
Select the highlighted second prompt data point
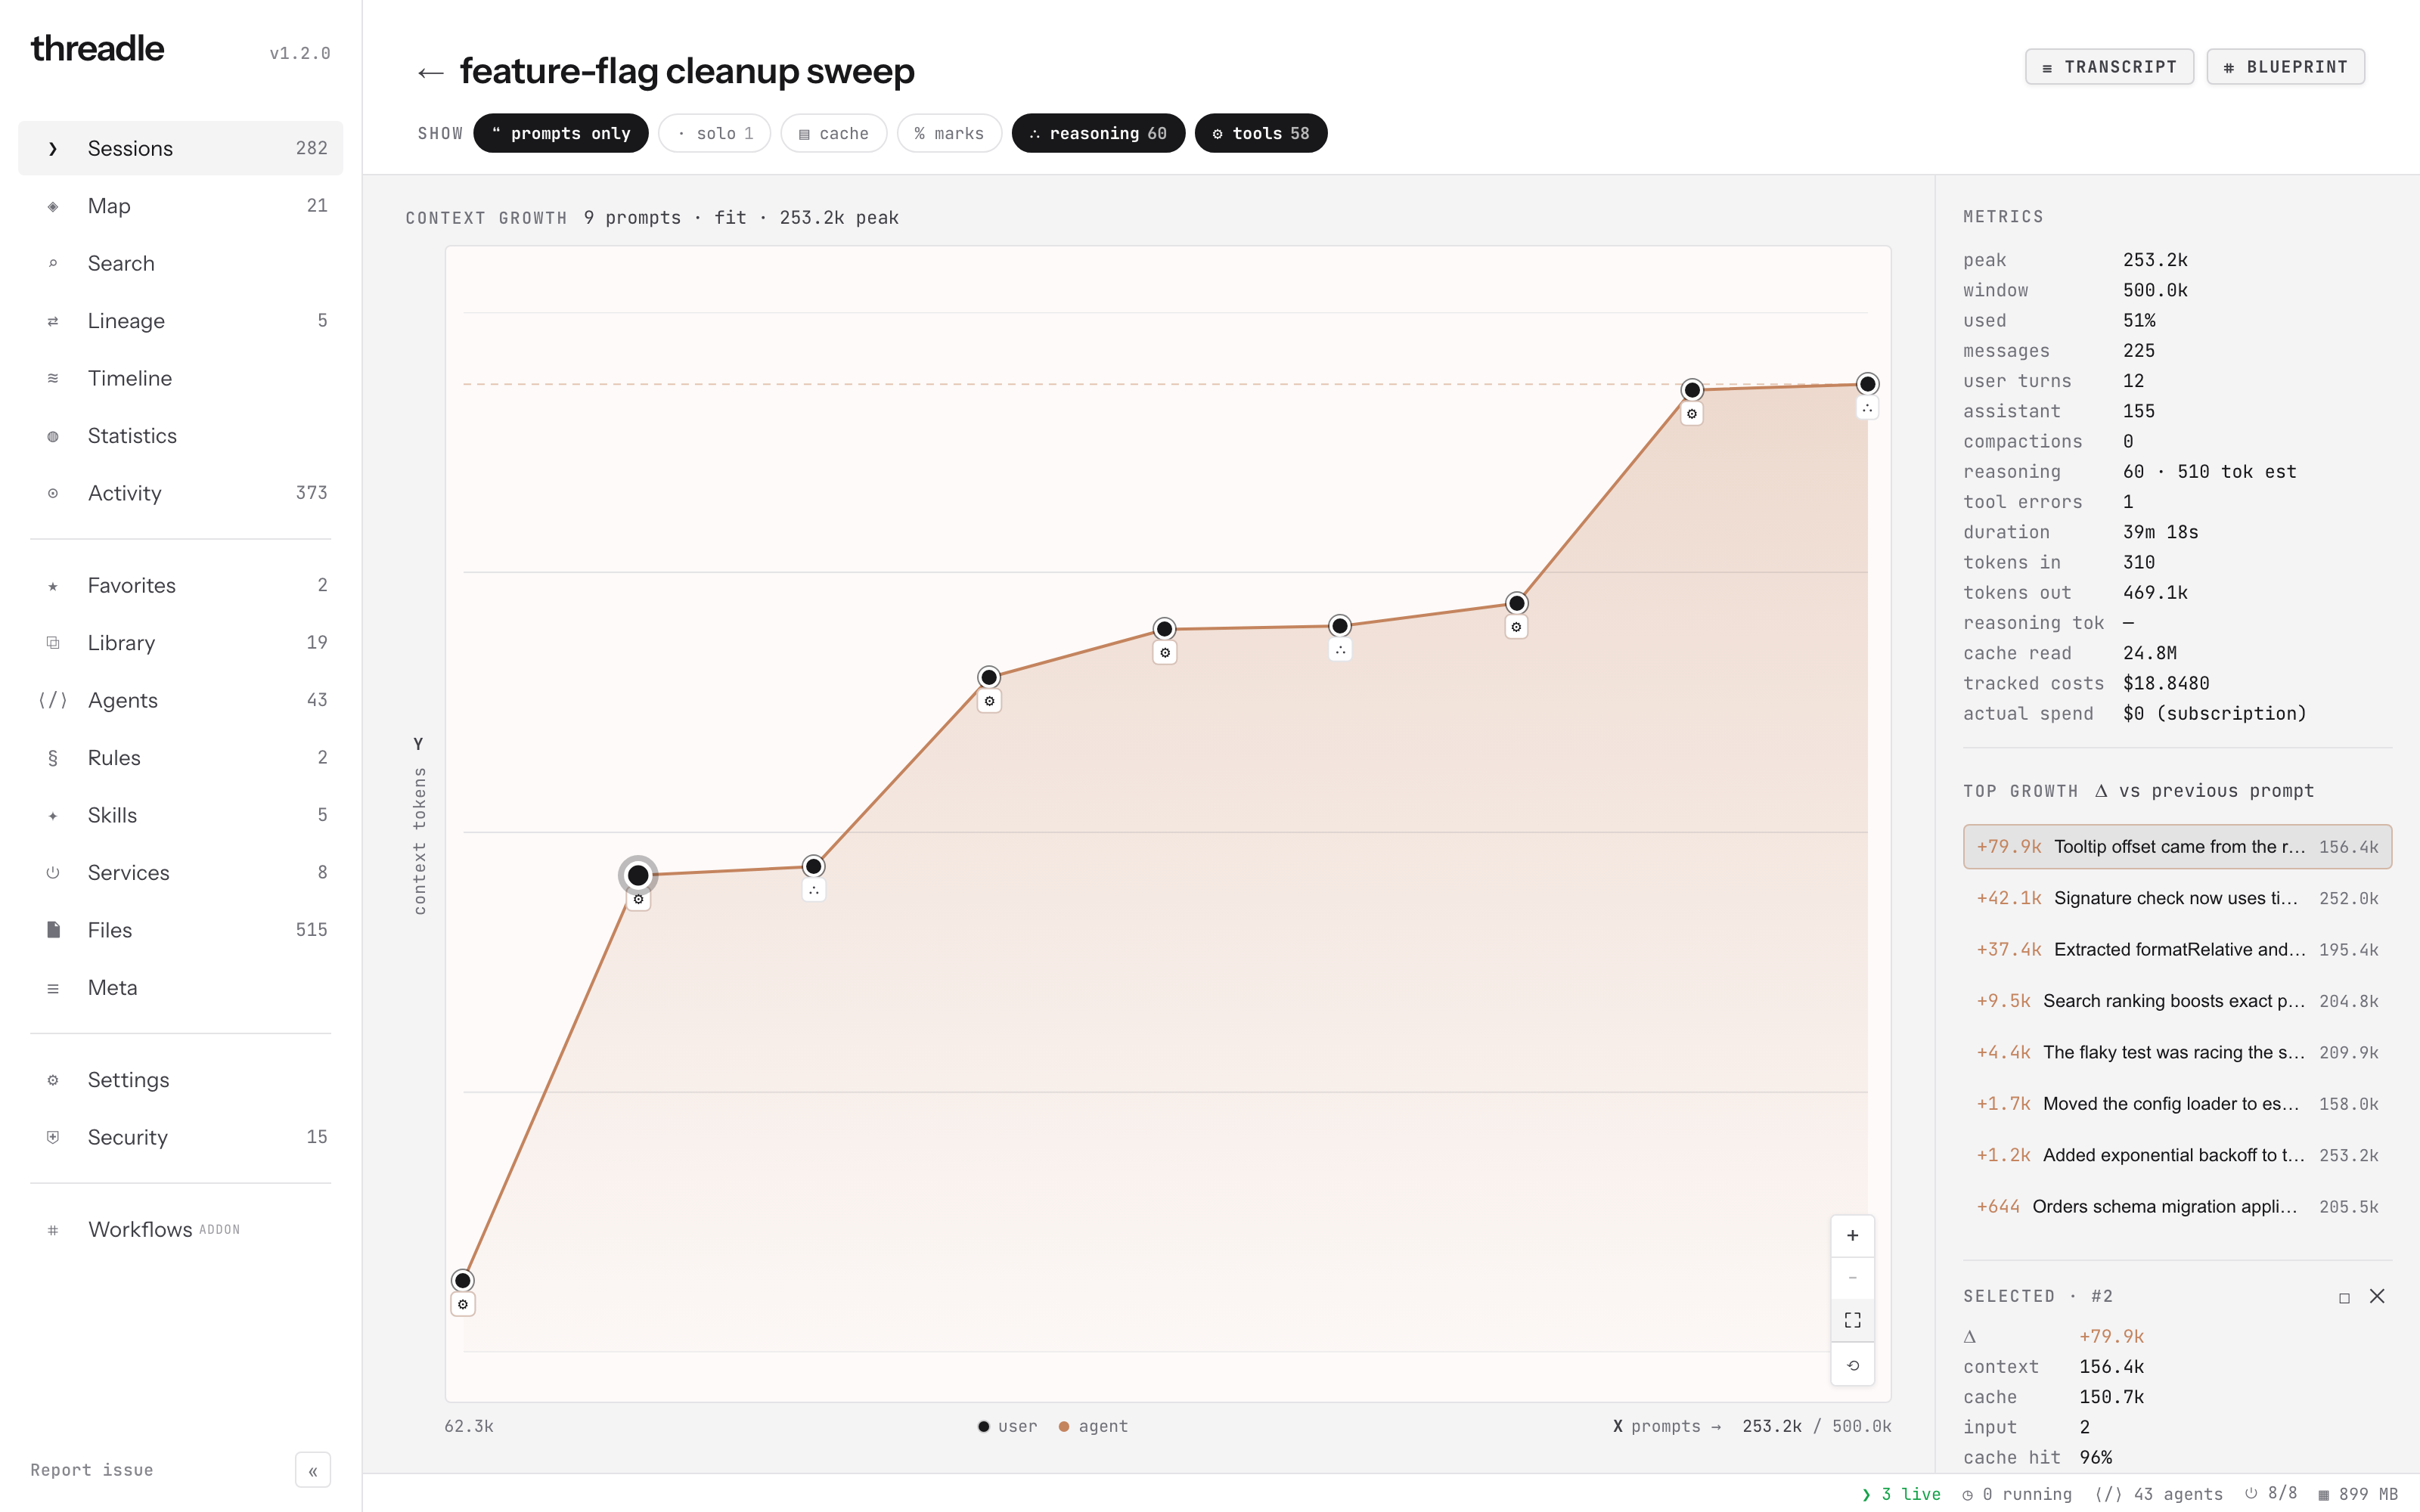pyautogui.click(x=638, y=876)
